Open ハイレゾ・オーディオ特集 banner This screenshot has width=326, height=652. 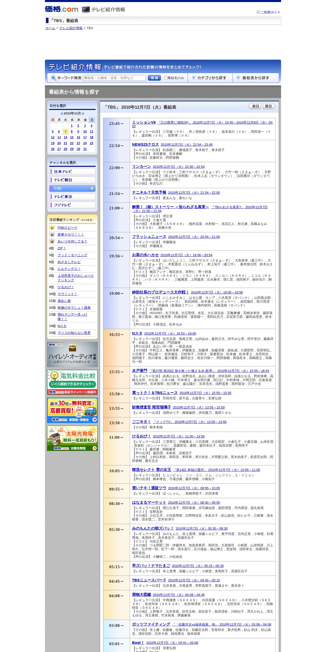[72, 354]
